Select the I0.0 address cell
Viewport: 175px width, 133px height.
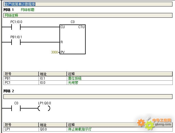pyautogui.click(x=53, y=83)
